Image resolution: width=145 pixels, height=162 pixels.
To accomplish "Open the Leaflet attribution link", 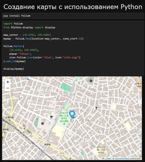I will [108, 159].
